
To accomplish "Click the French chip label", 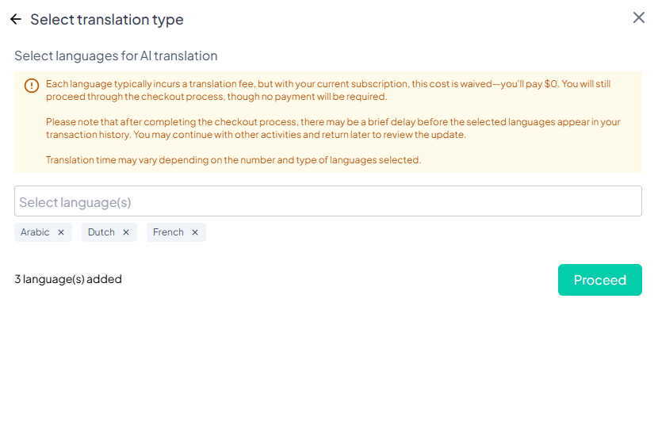I will 168,232.
